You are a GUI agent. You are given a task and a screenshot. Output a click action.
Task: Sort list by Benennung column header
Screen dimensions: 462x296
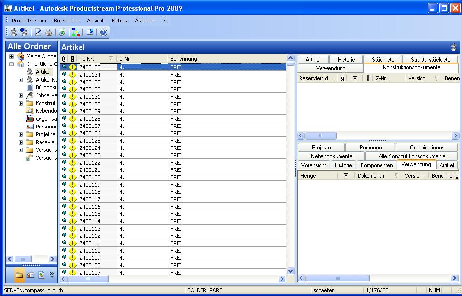pos(227,59)
